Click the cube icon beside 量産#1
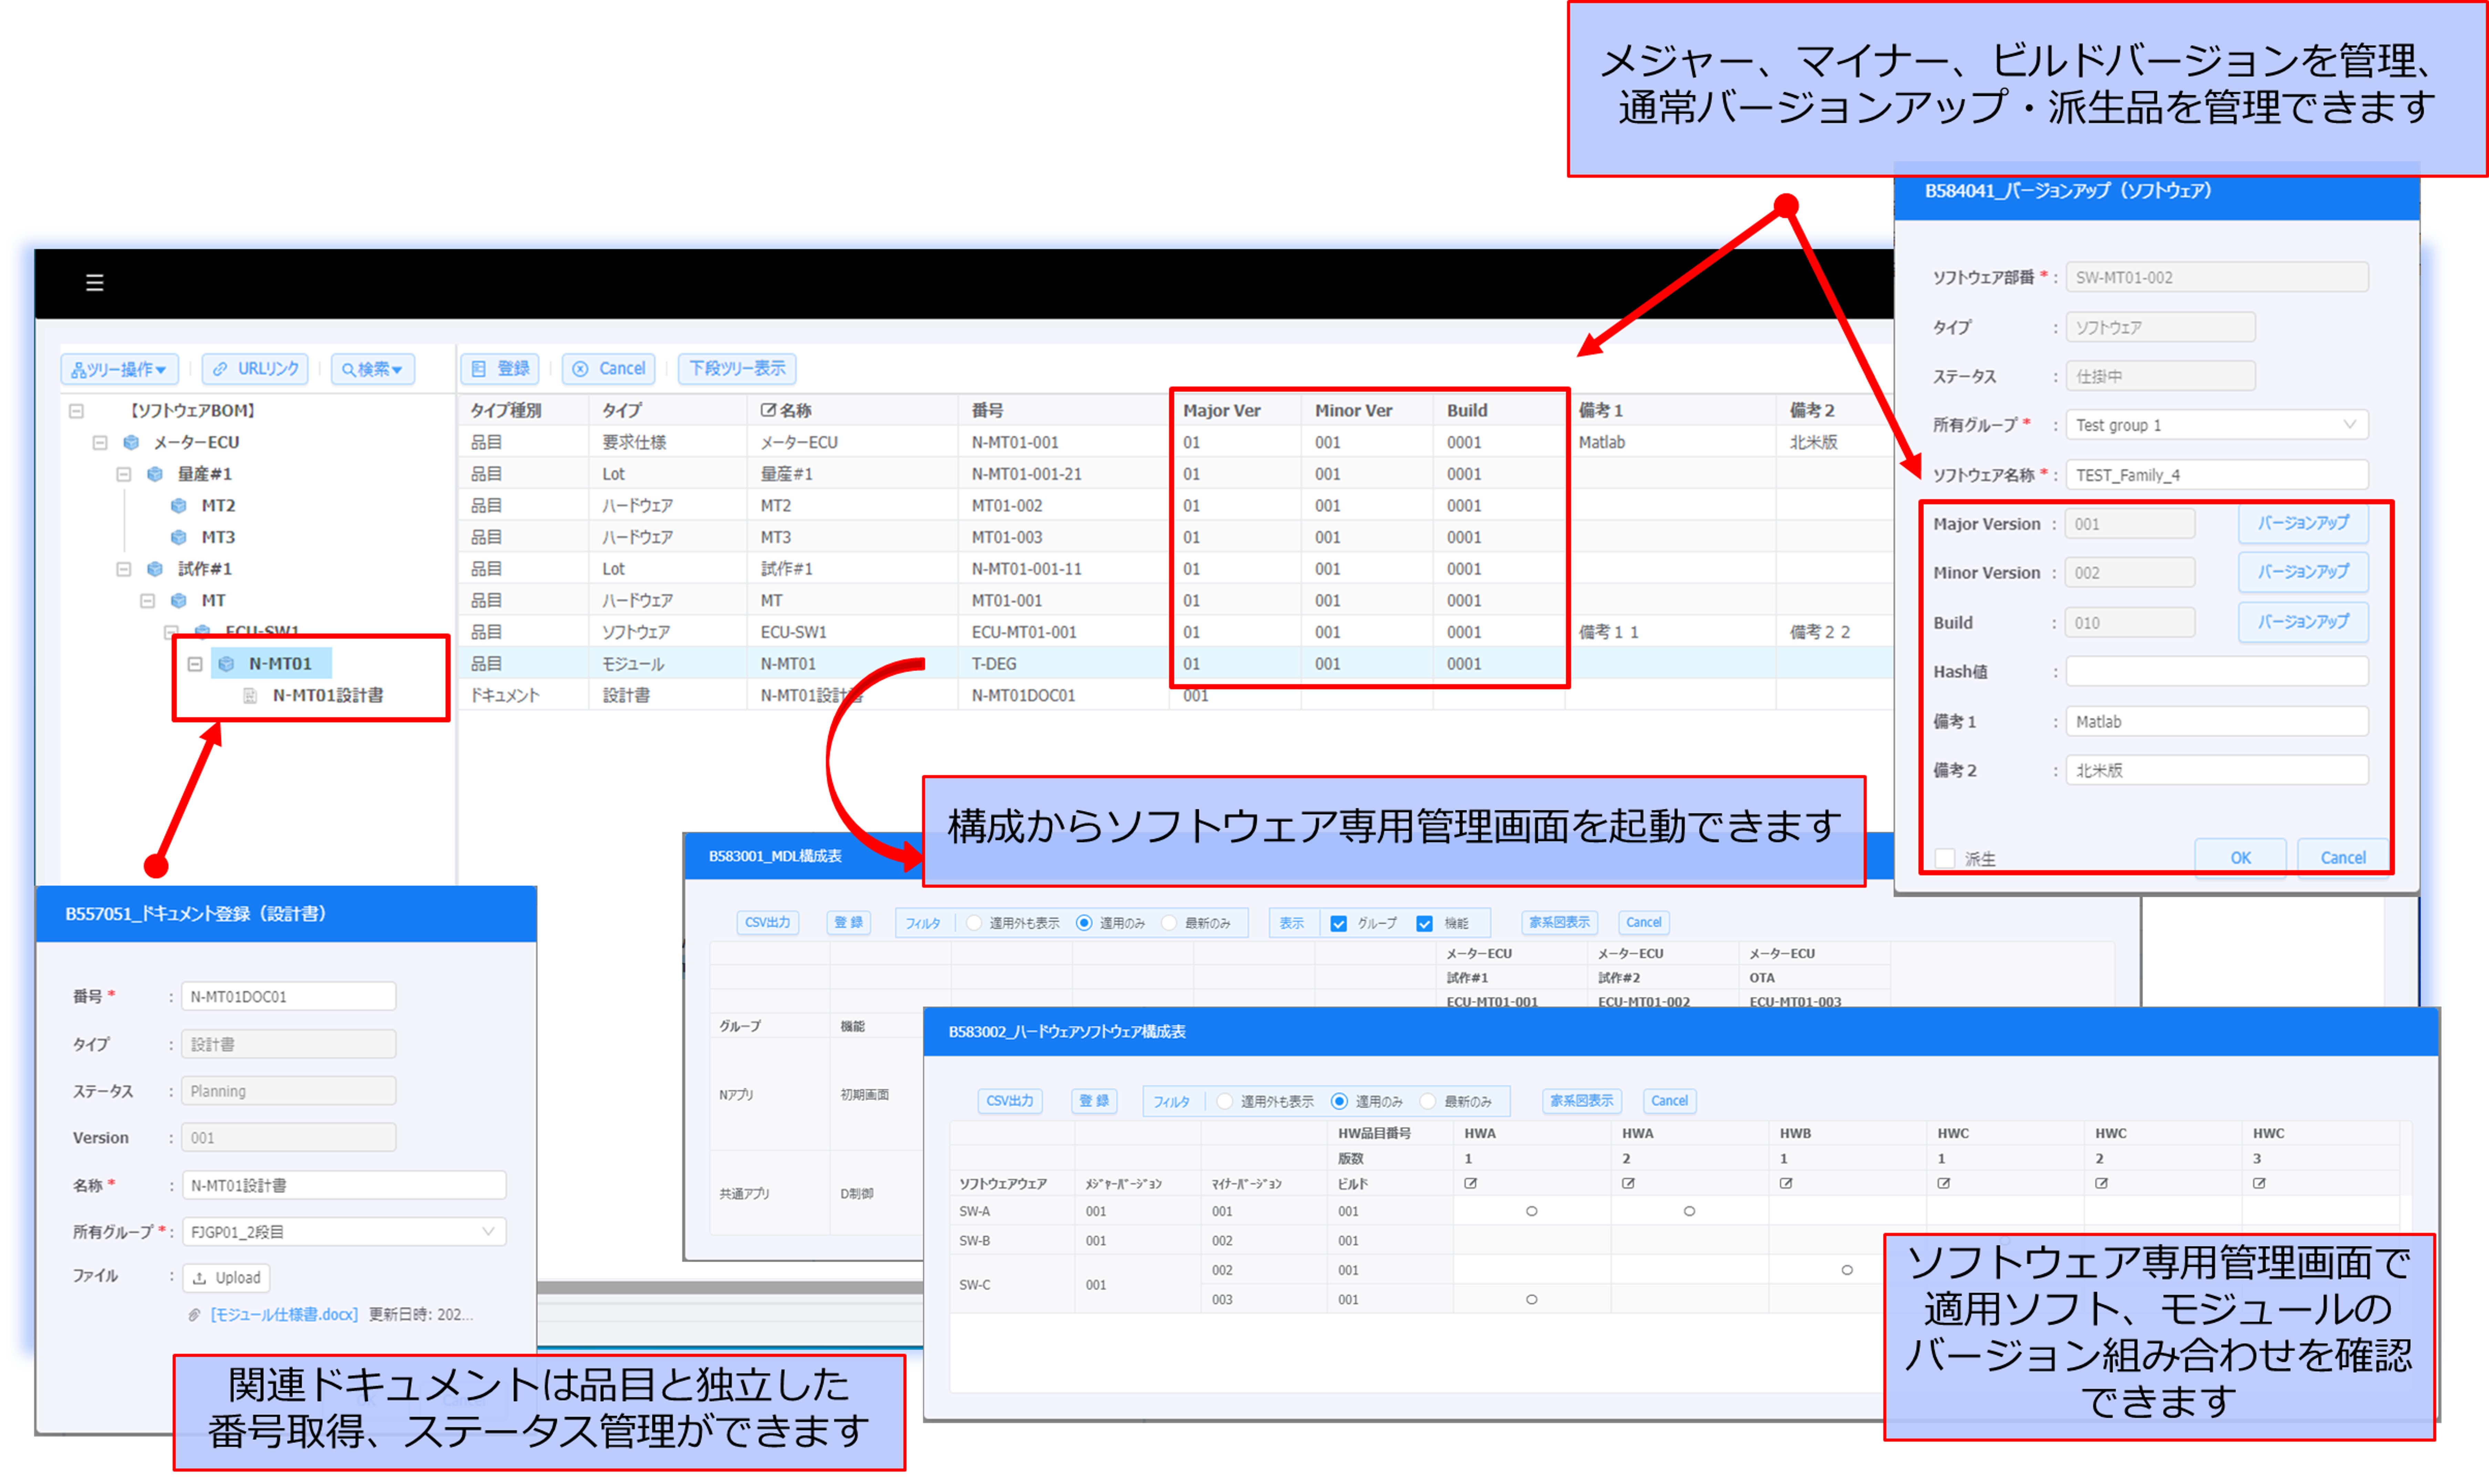2489x1484 pixels. pos(155,474)
